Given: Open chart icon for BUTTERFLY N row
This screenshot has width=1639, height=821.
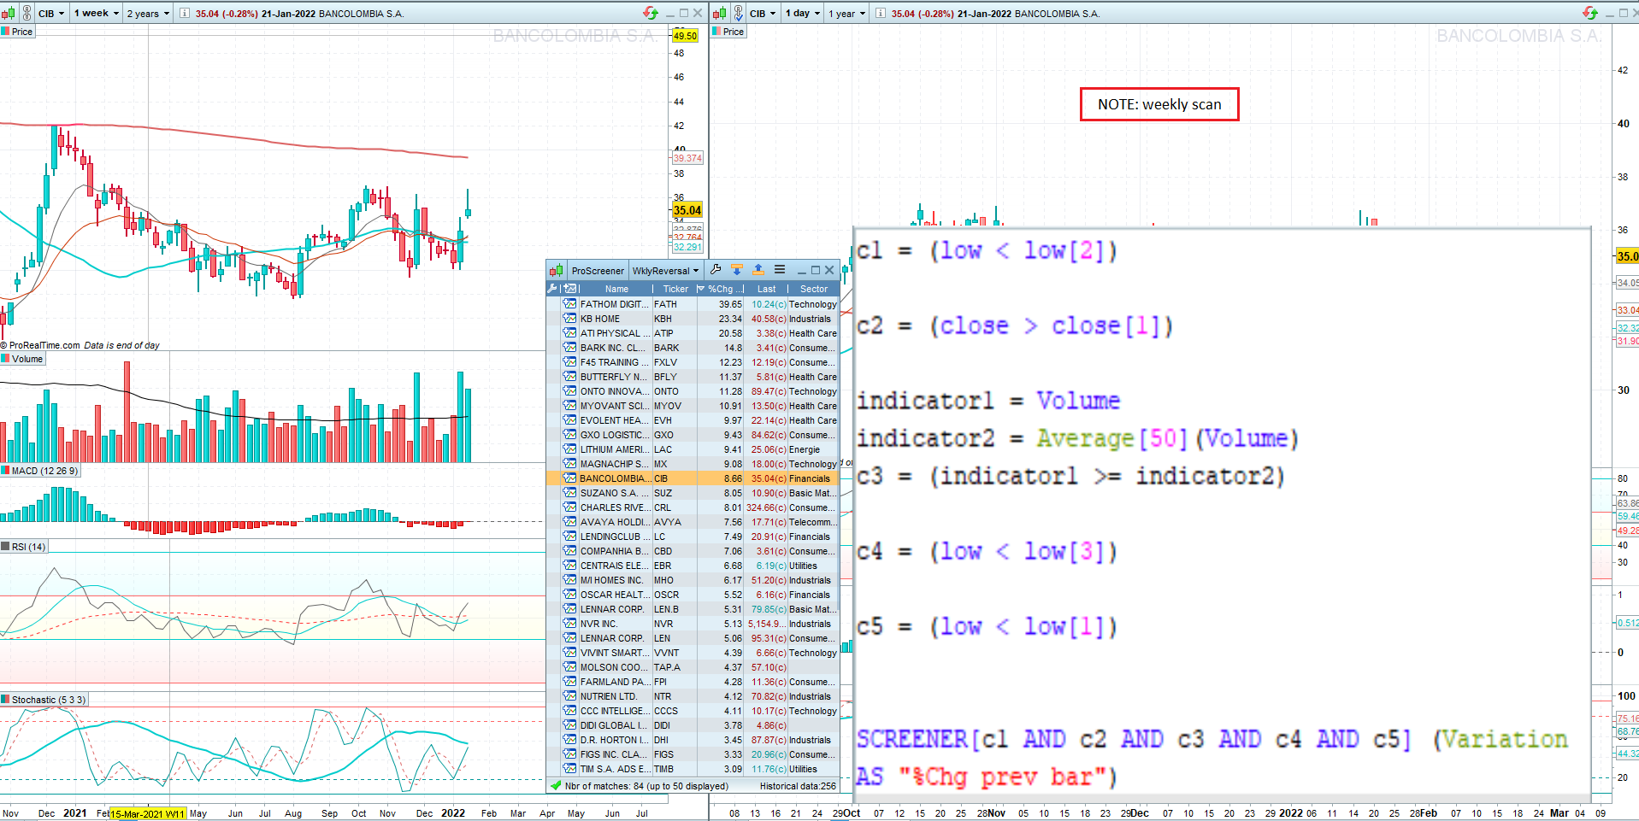Looking at the screenshot, I should [569, 377].
